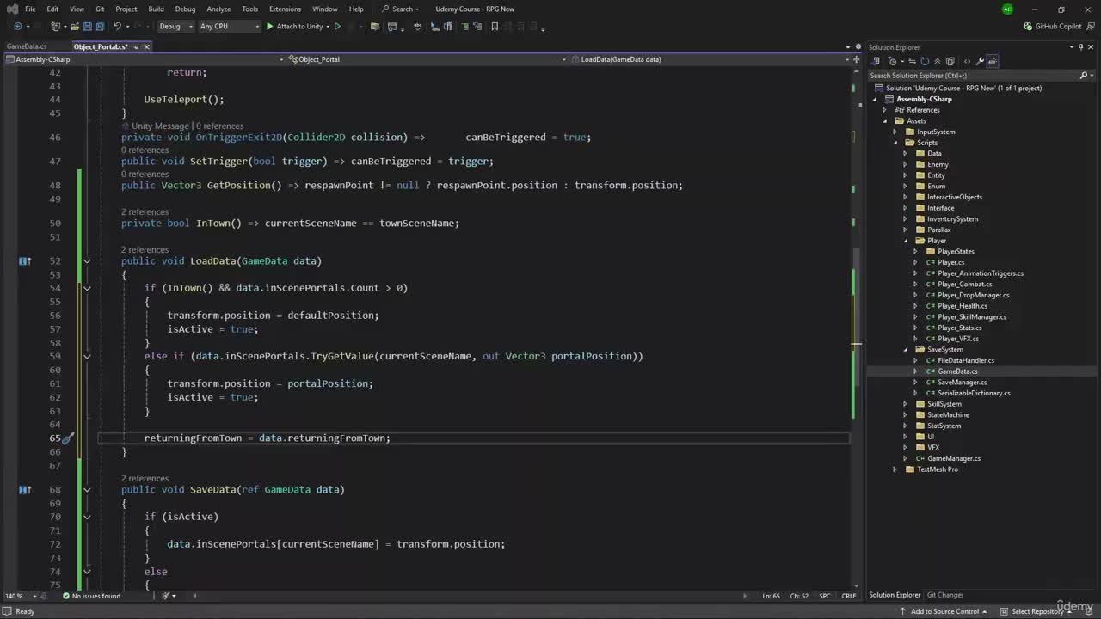The height and width of the screenshot is (619, 1101).
Task: Click the editor horizontal scrollbar track
Action: (x=469, y=596)
